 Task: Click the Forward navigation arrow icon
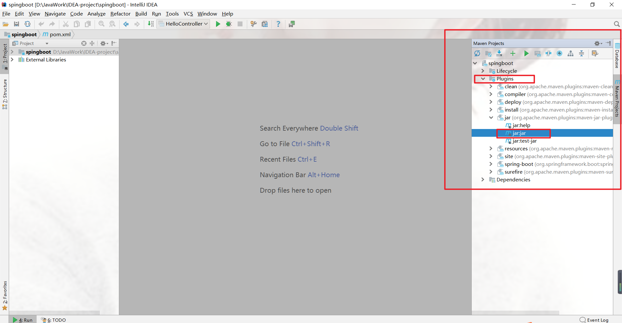tap(137, 24)
